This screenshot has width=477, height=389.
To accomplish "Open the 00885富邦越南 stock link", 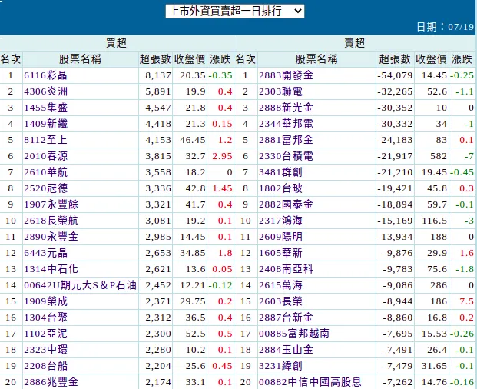I will coord(294,334).
